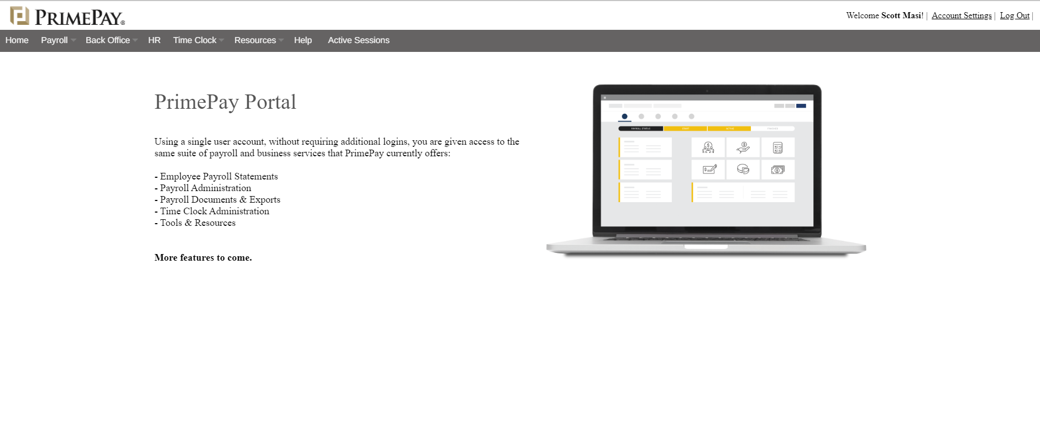Expand the Time Clock dropdown arrow

(x=222, y=40)
